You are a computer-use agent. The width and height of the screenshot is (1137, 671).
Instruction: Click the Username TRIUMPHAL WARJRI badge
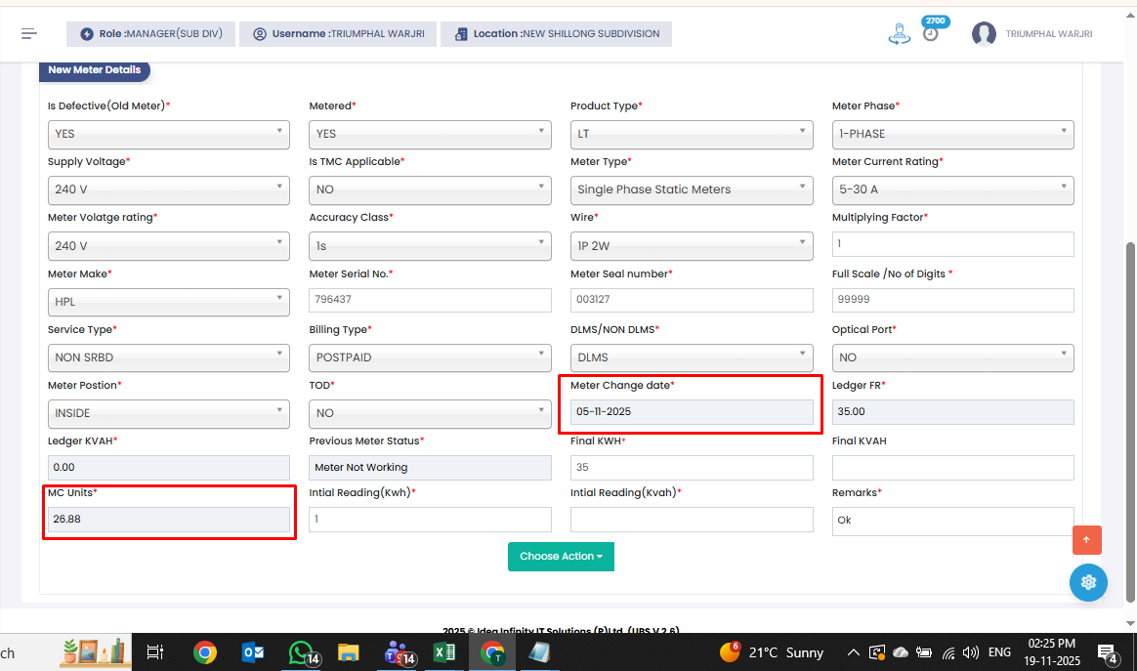338,34
